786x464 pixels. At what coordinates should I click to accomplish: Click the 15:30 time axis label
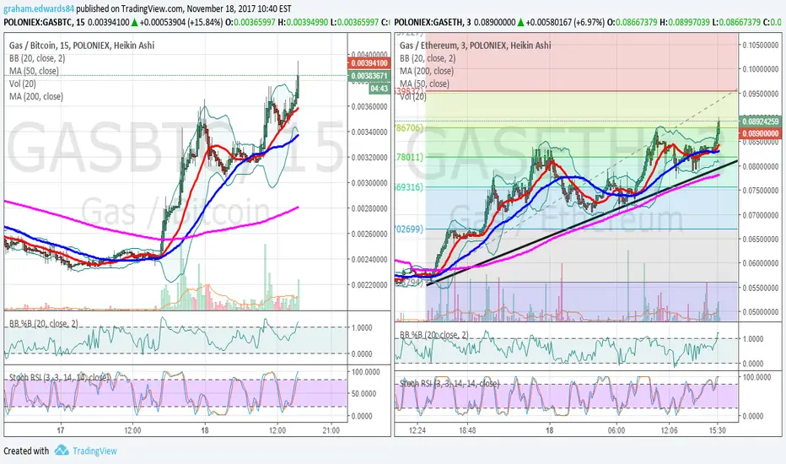(x=718, y=430)
